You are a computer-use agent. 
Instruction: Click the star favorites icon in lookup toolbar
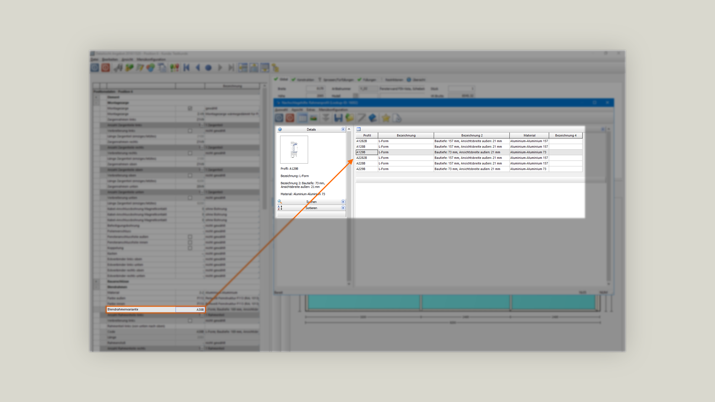(386, 118)
